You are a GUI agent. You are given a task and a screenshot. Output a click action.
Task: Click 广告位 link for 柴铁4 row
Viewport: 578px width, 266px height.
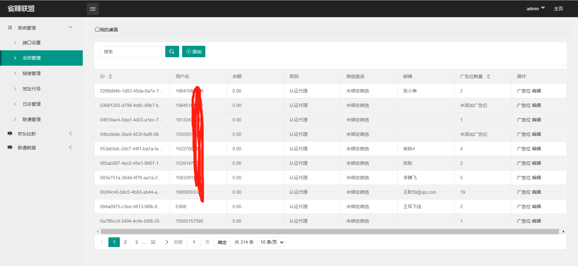(524, 149)
